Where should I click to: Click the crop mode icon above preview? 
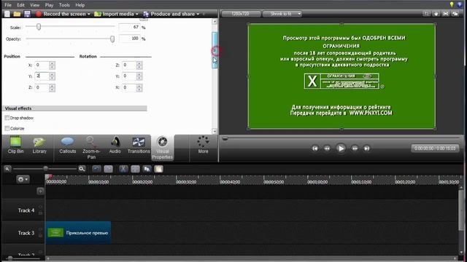[x=426, y=14]
